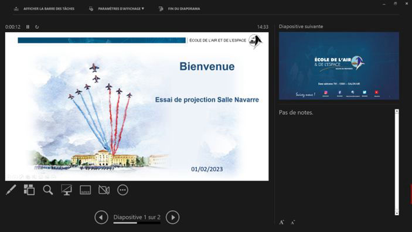Open the see-all-slides grid view

coord(29,190)
